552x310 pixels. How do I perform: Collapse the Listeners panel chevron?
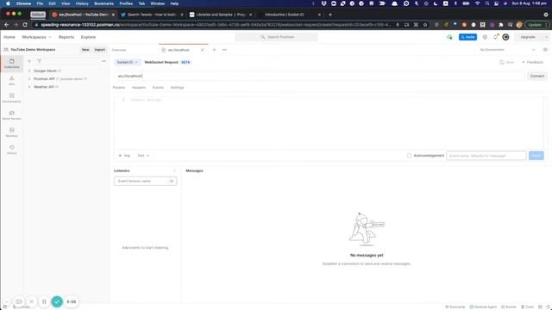(x=174, y=170)
